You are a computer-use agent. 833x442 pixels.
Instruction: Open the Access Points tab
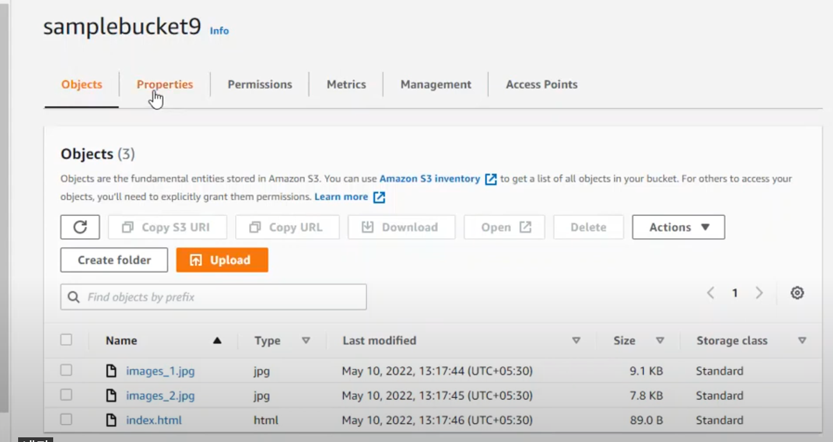coord(541,85)
